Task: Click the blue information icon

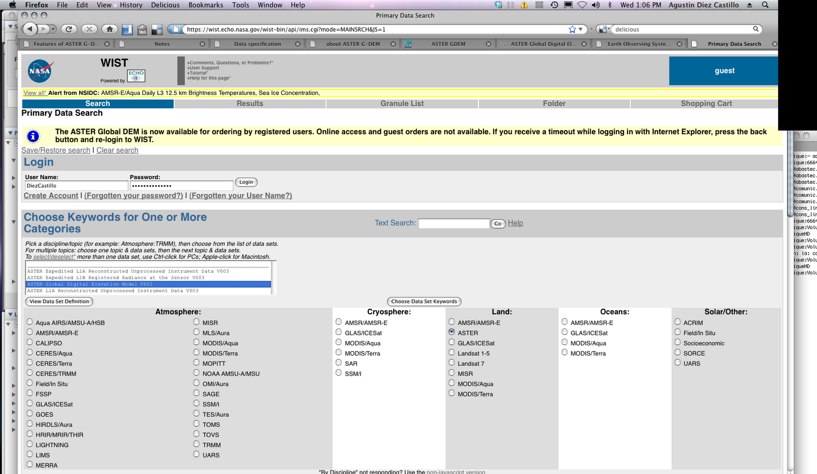Action: 33,136
